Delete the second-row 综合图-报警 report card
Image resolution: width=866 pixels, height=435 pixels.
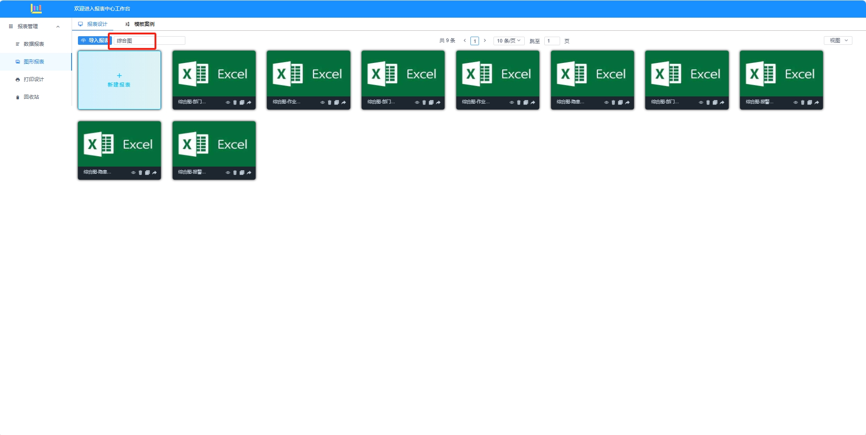coord(235,172)
